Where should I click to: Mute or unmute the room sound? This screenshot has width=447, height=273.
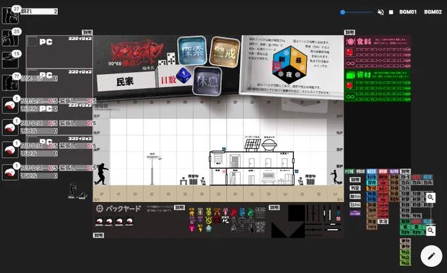(381, 12)
